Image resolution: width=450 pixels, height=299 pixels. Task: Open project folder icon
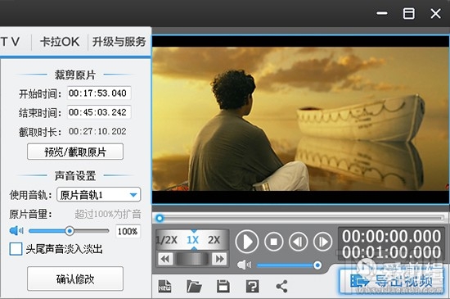pos(194,286)
